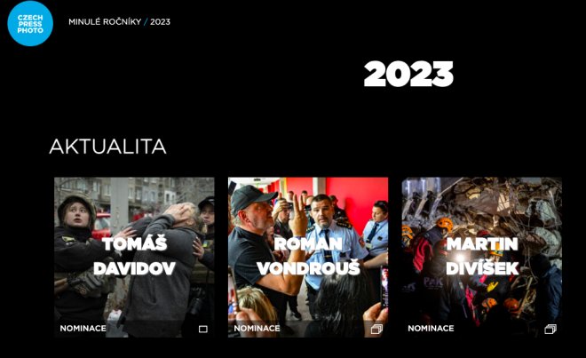This screenshot has width=586, height=358.
Task: Open Martin Divíšek's nominated photo series
Action: [x=482, y=257]
